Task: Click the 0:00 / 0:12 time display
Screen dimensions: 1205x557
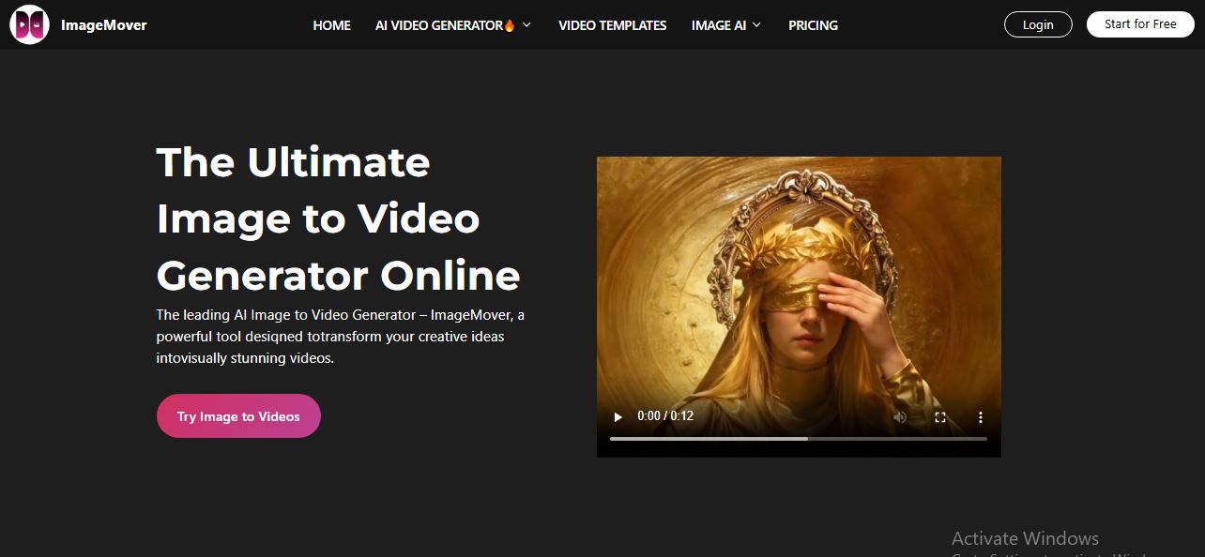Action: (x=665, y=415)
